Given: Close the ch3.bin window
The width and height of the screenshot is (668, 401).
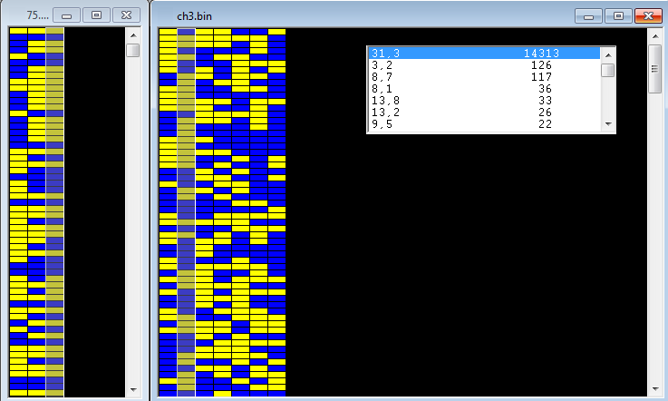Looking at the screenshot, I should 646,15.
